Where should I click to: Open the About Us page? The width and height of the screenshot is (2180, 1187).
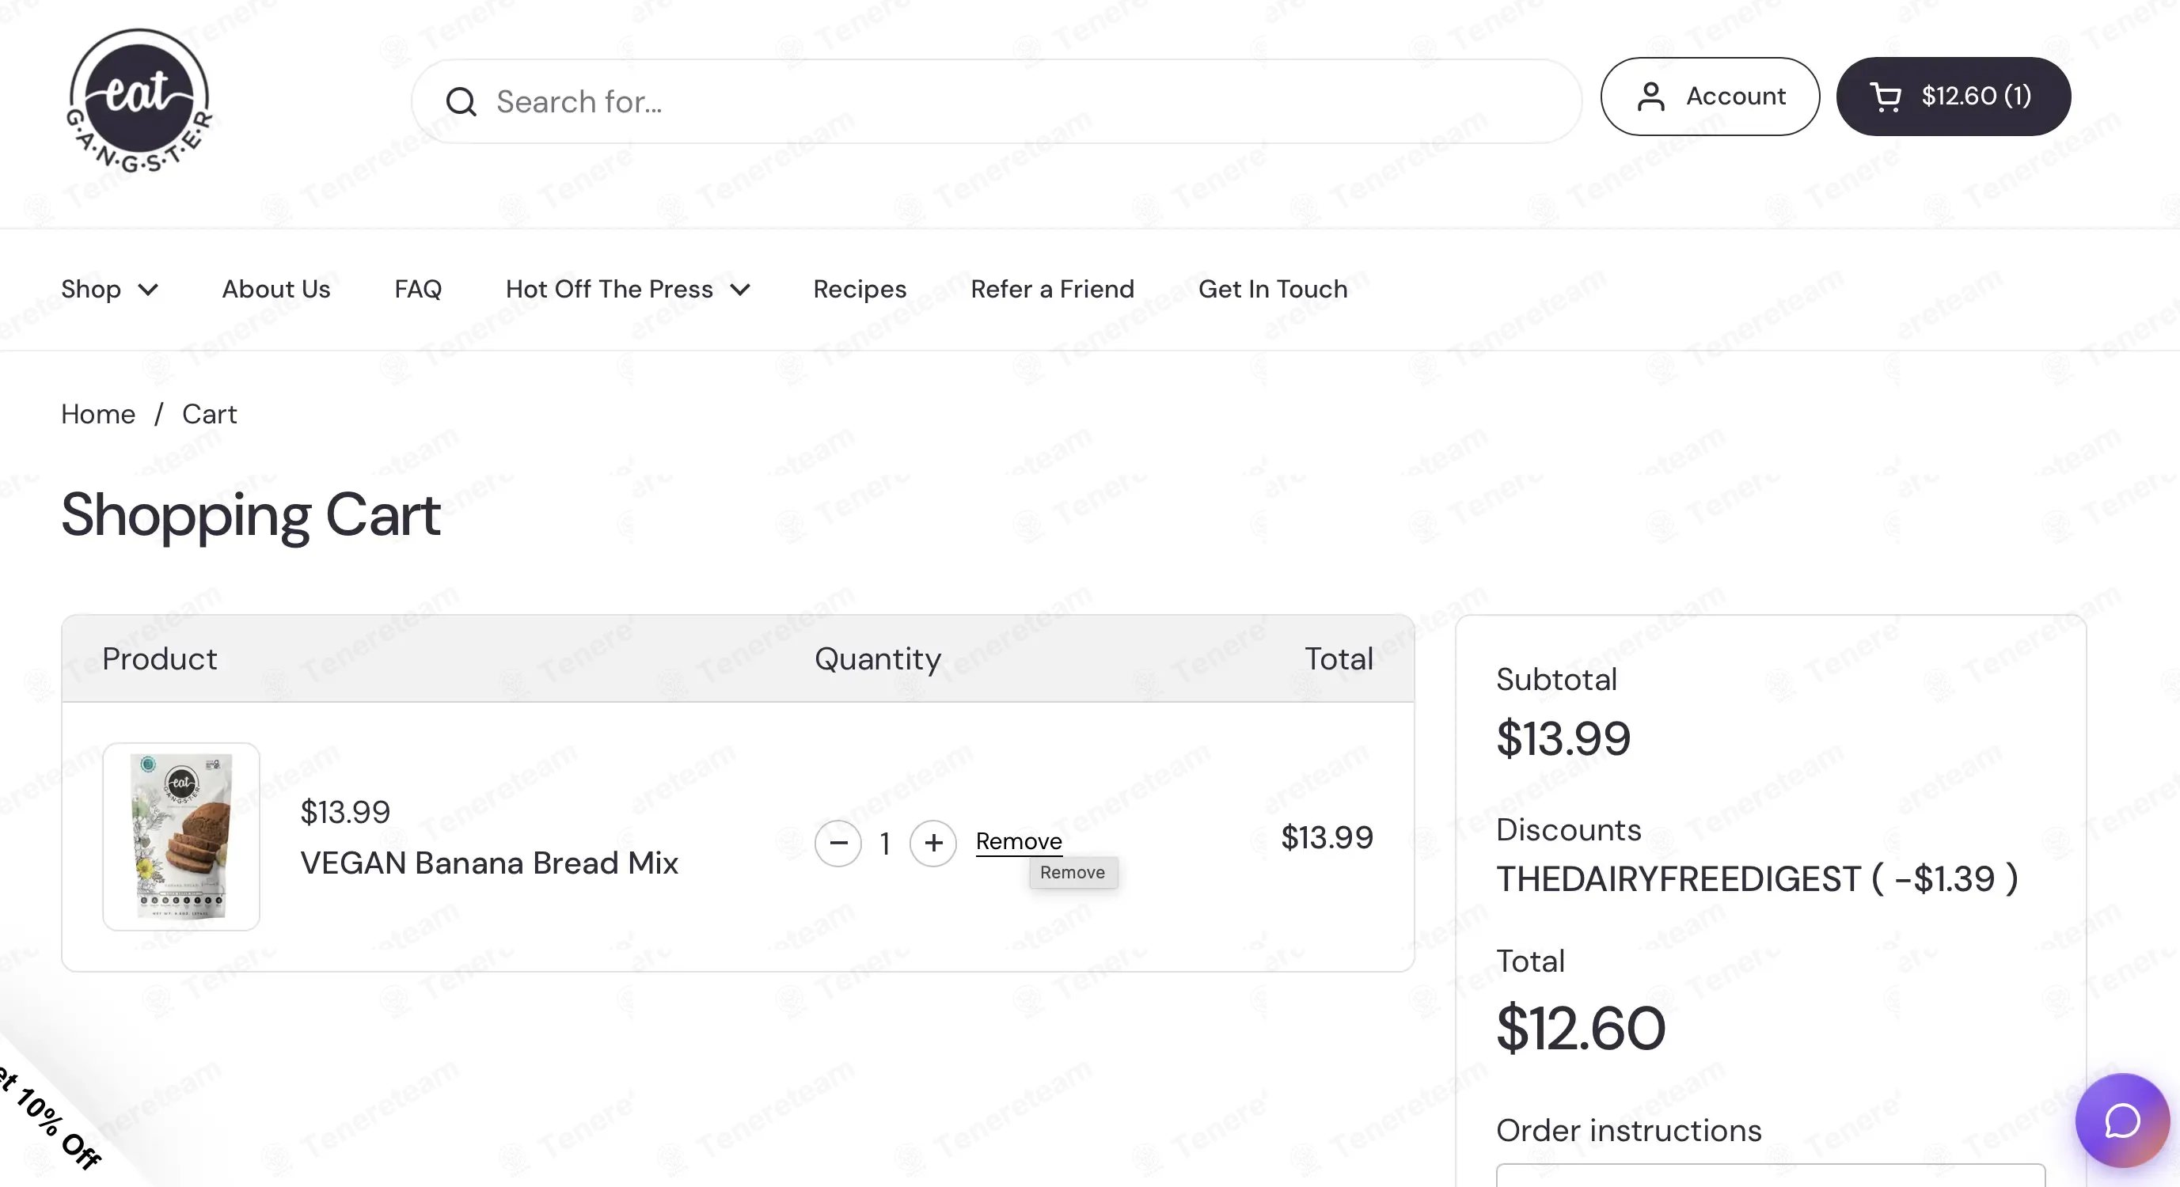tap(276, 290)
